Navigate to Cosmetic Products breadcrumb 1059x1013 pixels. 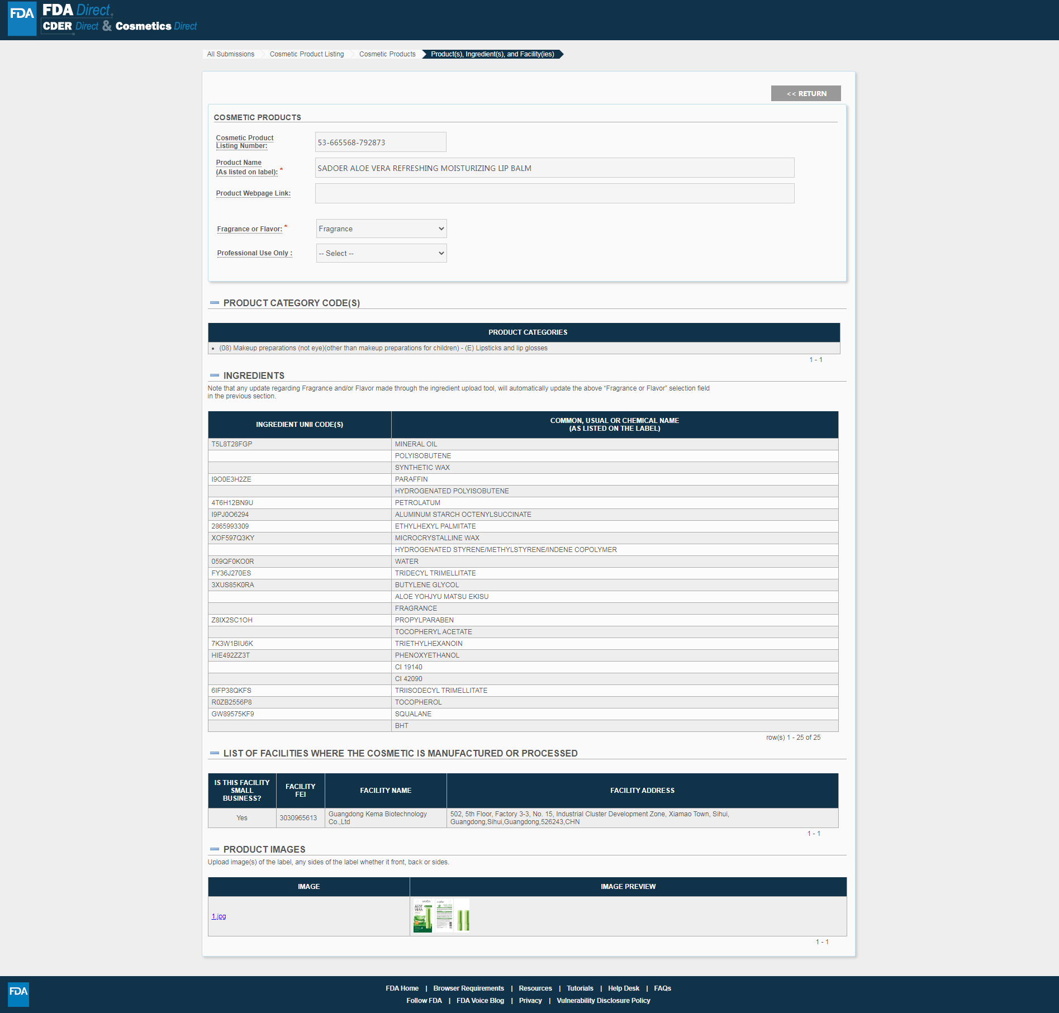pos(387,54)
